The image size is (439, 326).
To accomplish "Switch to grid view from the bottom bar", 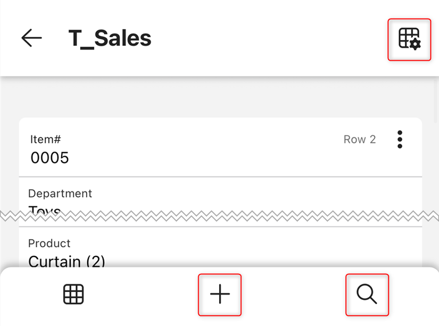I will [73, 294].
